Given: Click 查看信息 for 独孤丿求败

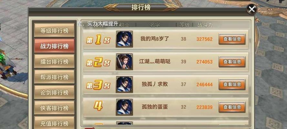Looking at the screenshot, I should [232, 84].
